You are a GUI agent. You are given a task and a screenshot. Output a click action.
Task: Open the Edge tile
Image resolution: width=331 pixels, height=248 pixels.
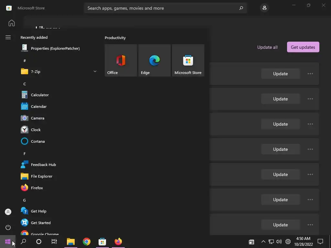click(155, 60)
